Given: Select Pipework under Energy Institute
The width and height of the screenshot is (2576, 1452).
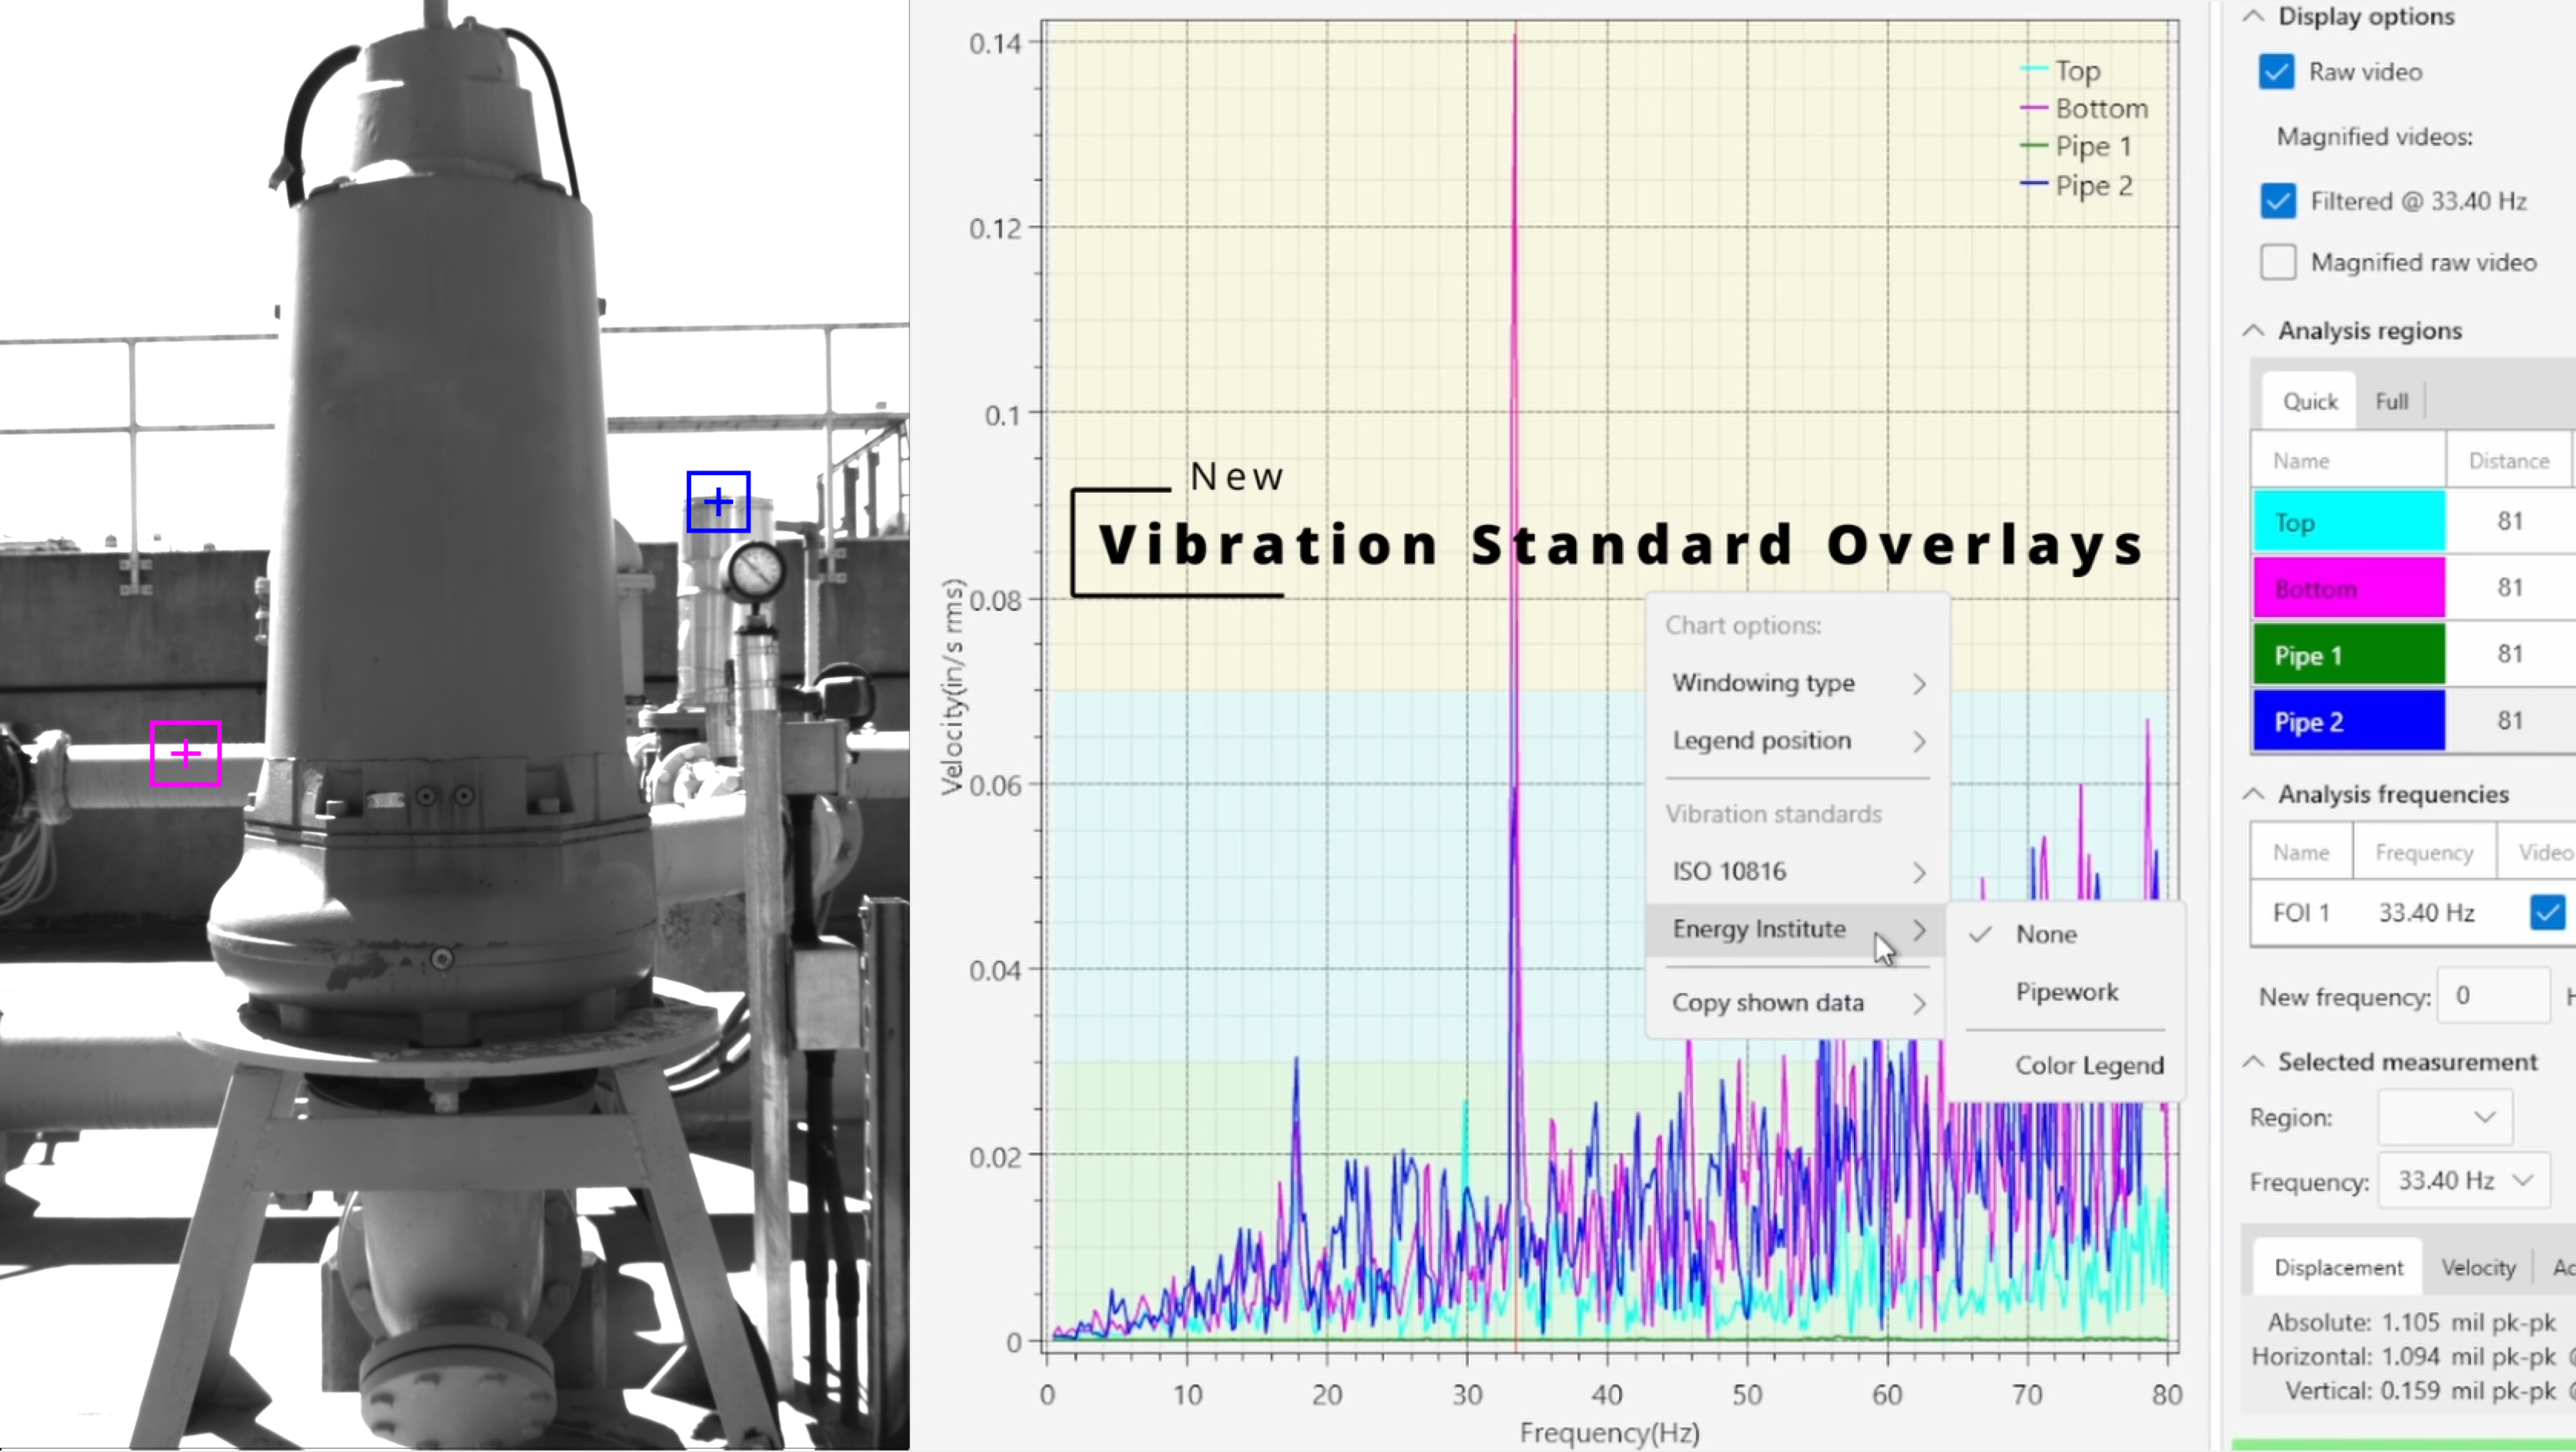Looking at the screenshot, I should [2066, 992].
